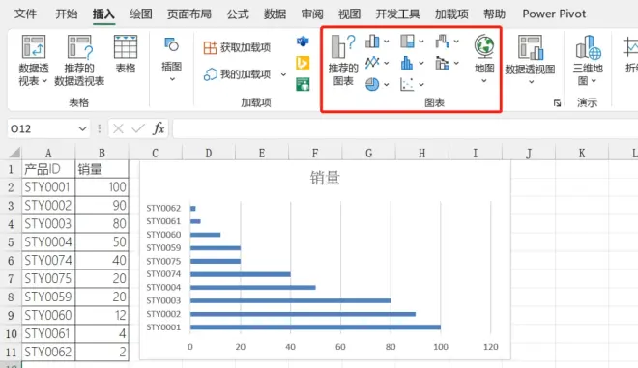Image resolution: width=638 pixels, height=368 pixels.
Task: Insert a table with 表格 icon
Action: [126, 54]
